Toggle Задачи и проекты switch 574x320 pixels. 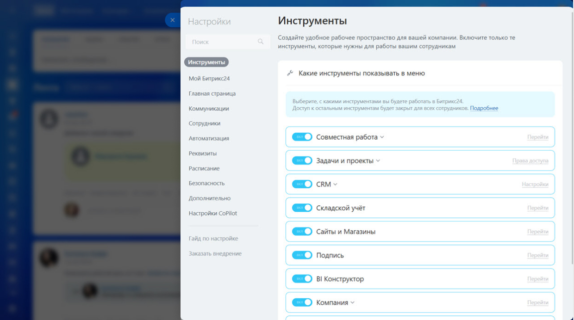pyautogui.click(x=302, y=160)
